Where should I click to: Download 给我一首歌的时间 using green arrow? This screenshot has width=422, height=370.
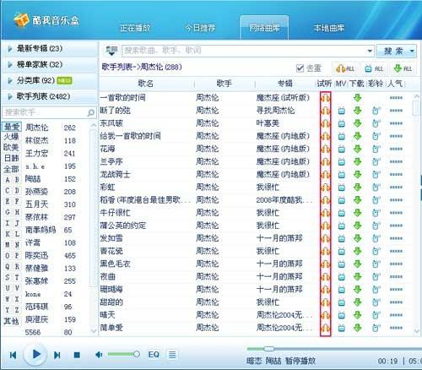click(357, 136)
